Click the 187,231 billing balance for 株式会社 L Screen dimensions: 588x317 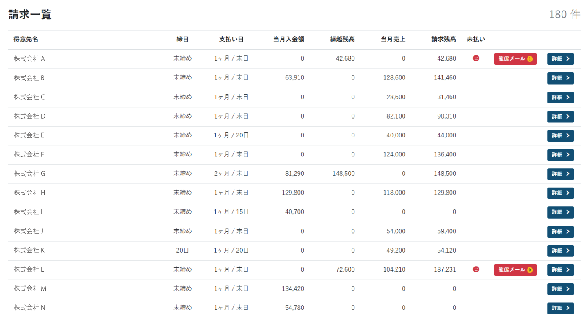click(x=445, y=269)
